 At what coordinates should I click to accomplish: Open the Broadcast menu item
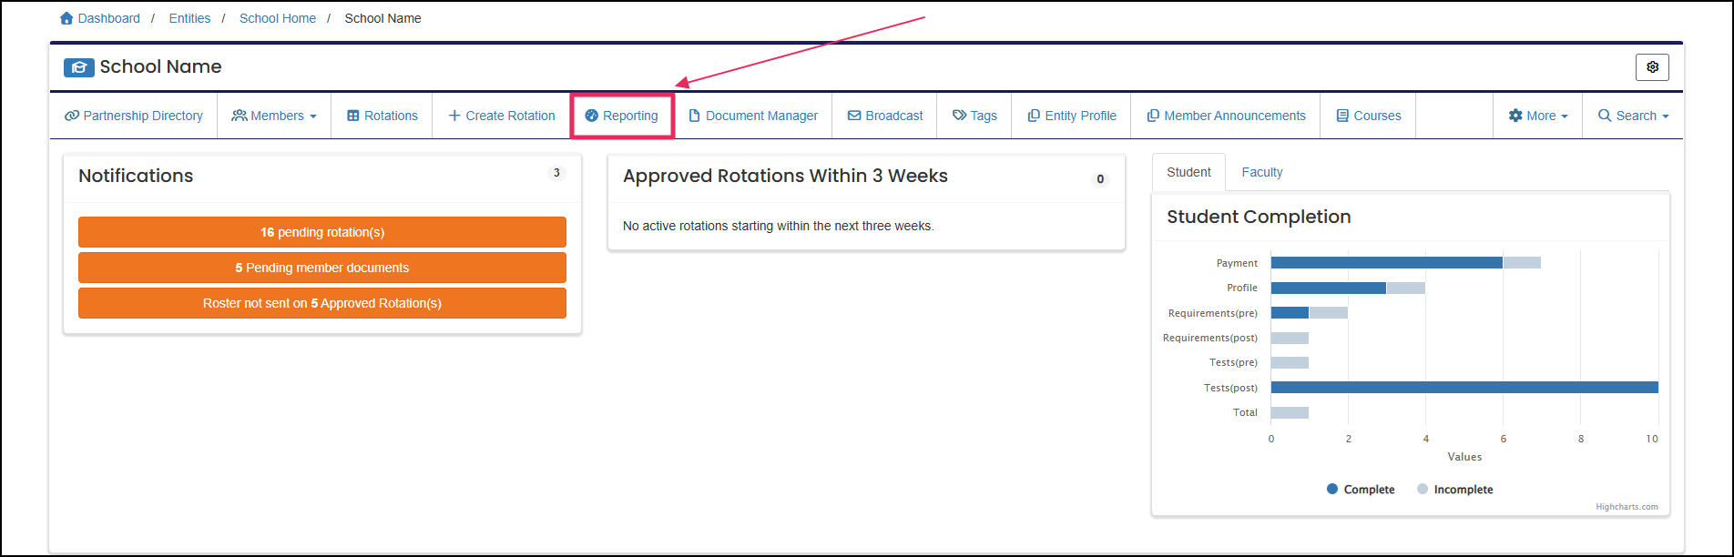pos(885,116)
